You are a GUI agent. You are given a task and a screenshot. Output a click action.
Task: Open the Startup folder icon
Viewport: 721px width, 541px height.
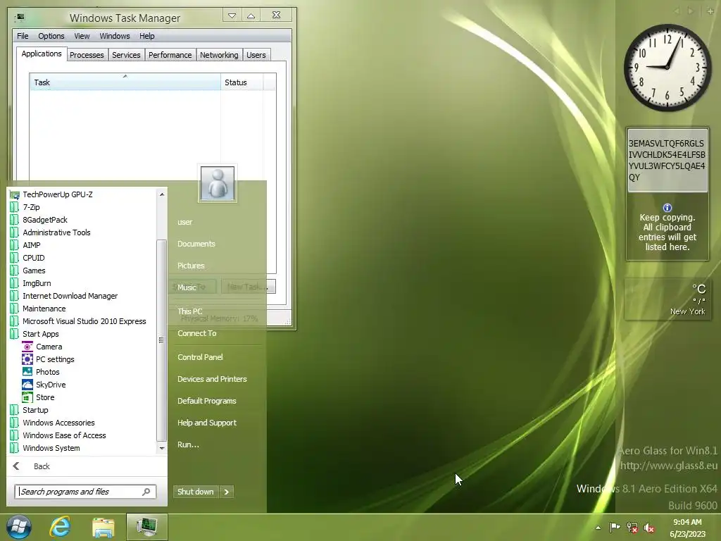point(15,410)
